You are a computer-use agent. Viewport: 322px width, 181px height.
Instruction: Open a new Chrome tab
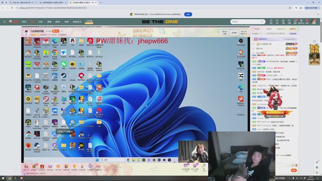100,2
